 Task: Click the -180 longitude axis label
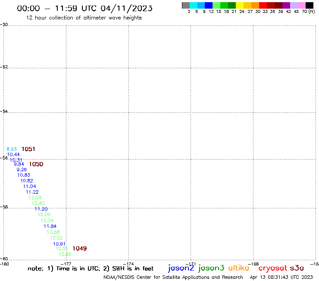click(4, 264)
